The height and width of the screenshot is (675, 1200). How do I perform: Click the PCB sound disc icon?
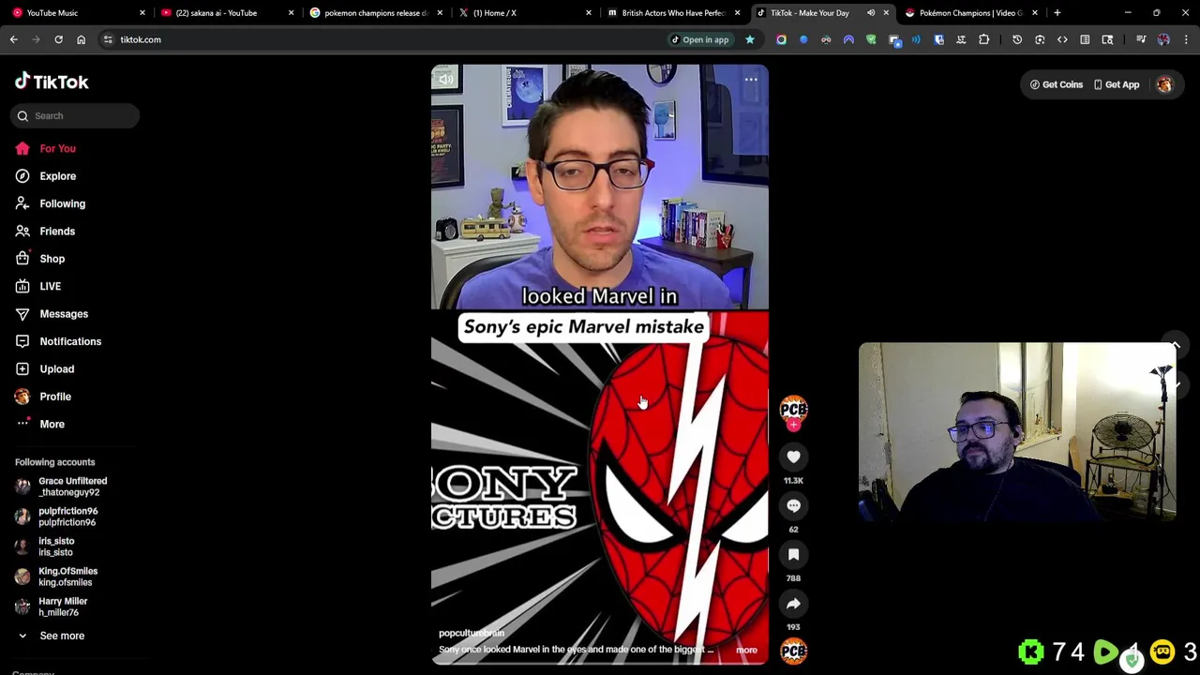(793, 651)
